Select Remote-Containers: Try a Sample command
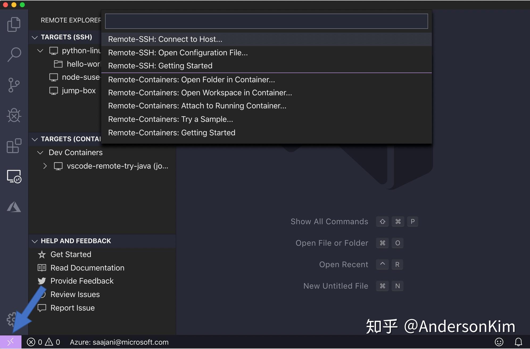 (x=171, y=119)
